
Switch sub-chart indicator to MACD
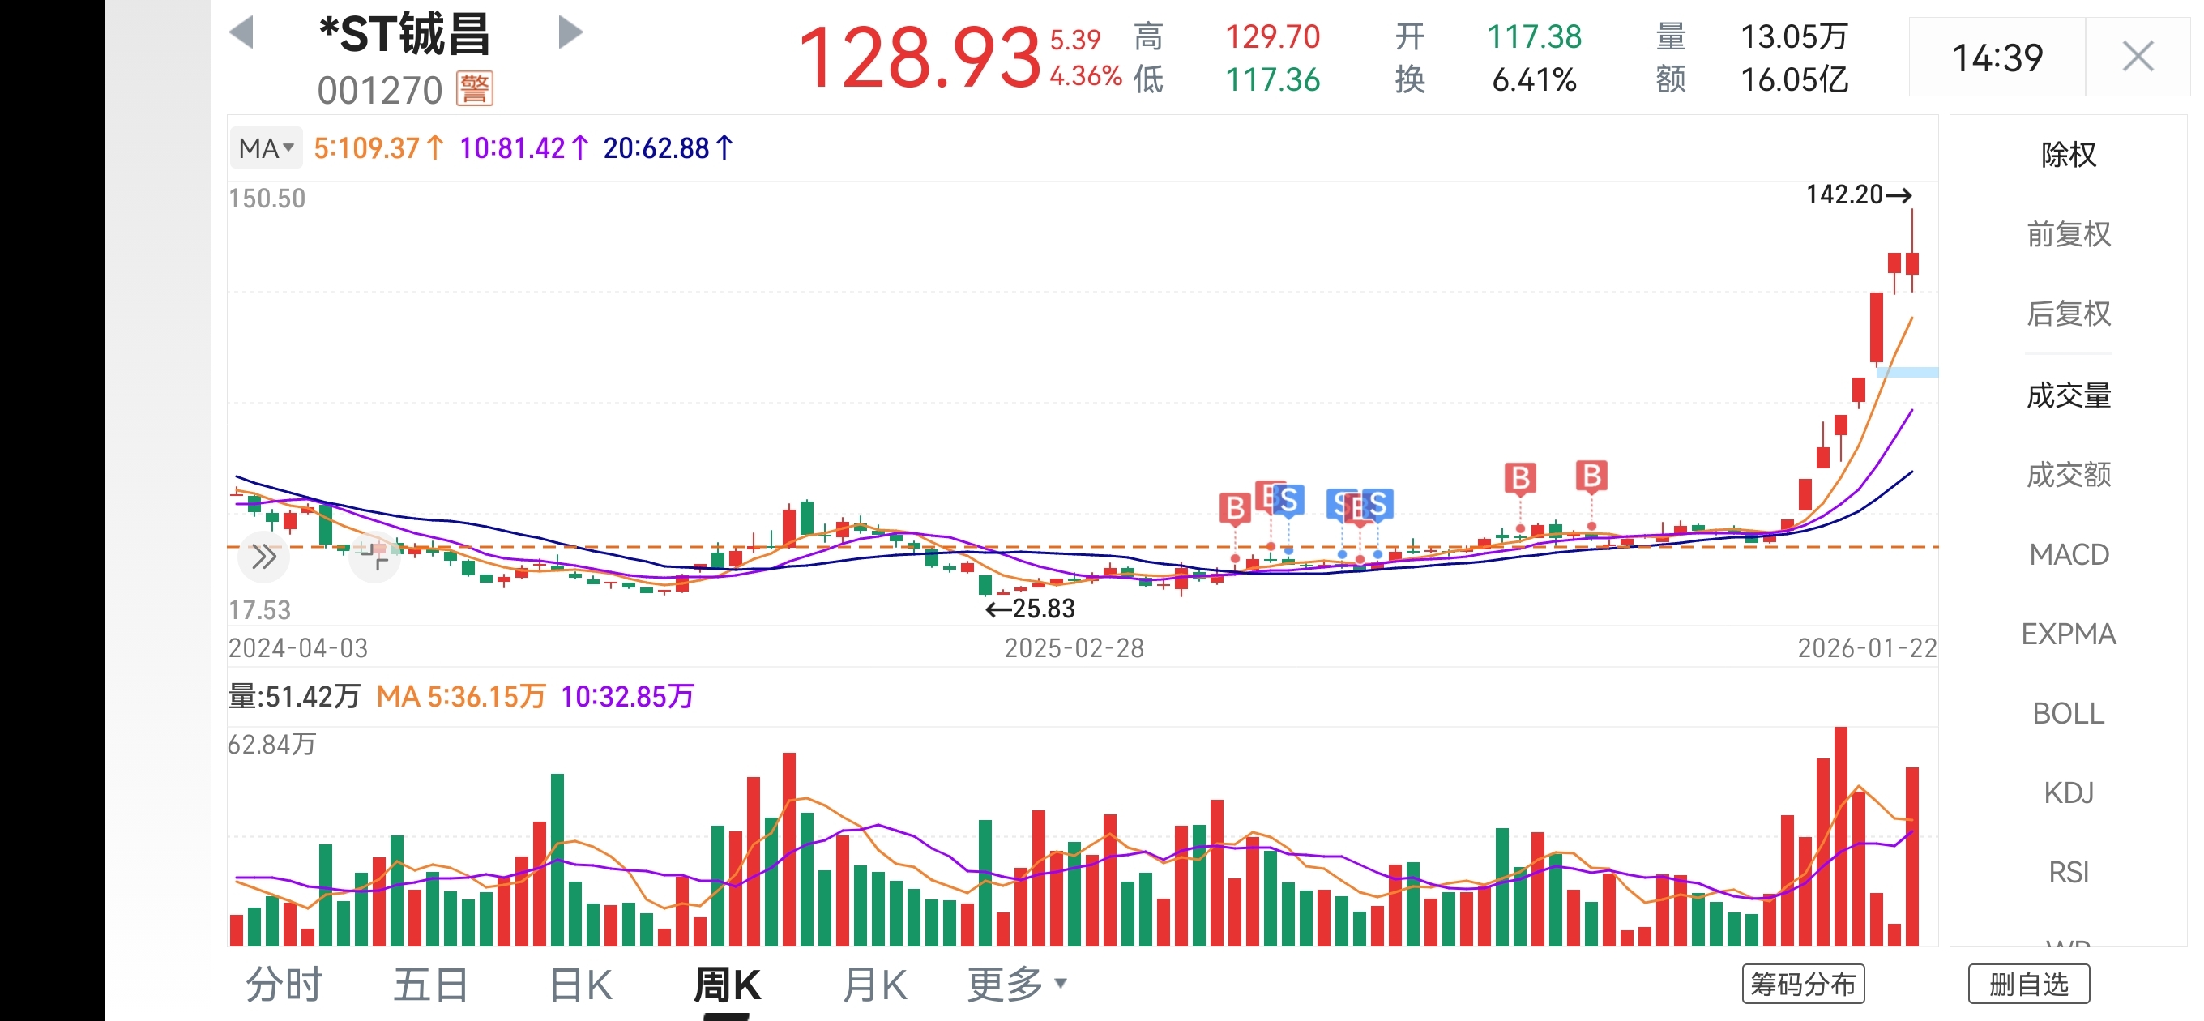point(2068,554)
